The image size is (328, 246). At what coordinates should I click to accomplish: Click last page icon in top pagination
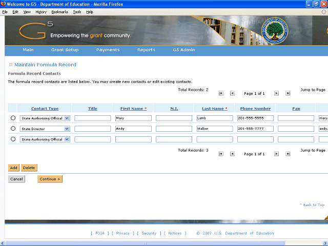pyautogui.click(x=288, y=93)
